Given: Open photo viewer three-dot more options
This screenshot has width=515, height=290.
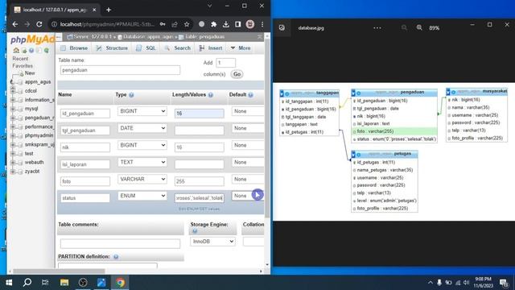Looking at the screenshot, I should (377, 28).
